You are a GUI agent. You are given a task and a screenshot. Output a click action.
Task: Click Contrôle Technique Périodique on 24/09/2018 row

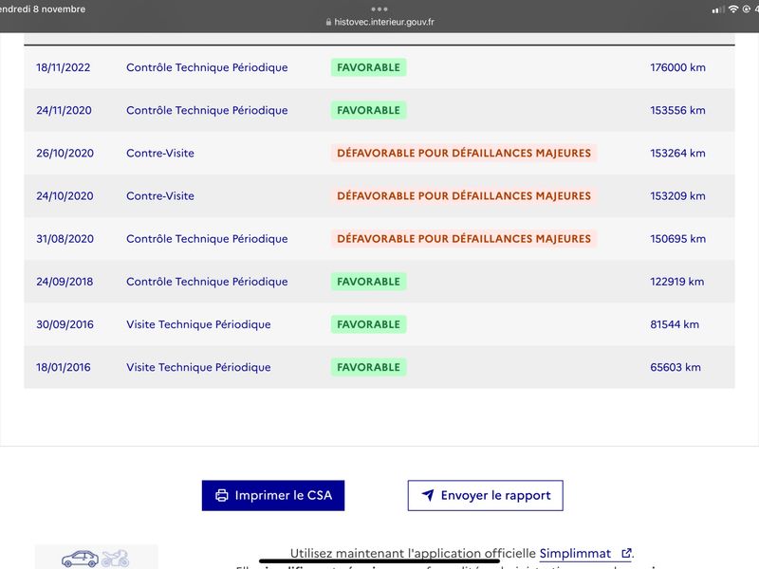(x=207, y=282)
